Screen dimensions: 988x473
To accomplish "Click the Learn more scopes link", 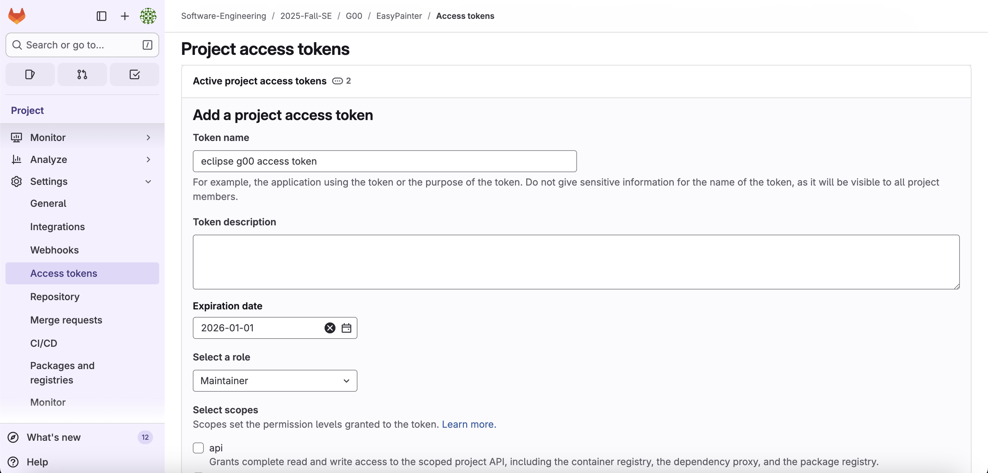I will point(469,424).
